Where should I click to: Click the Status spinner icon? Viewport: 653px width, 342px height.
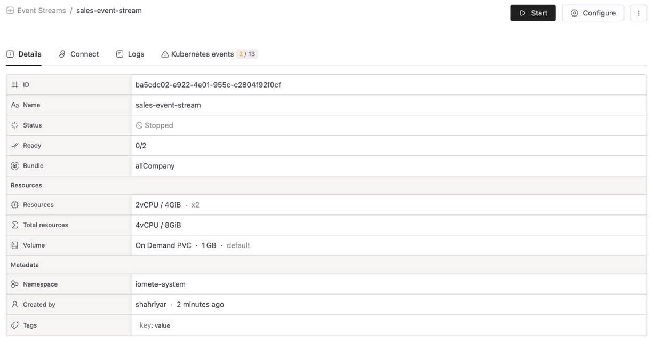[15, 125]
